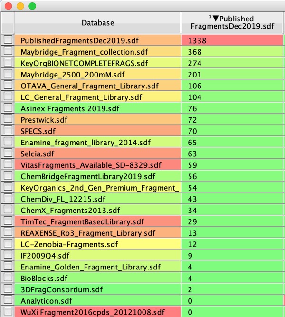Tick the Enamine_fragment_library_2014.sdf checkbox
The image size is (285, 317).
pos(8,141)
